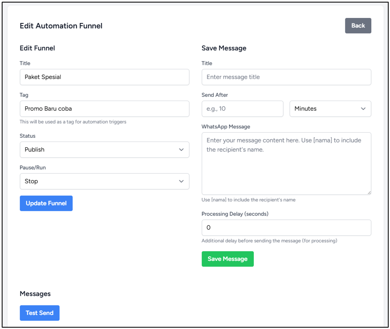Image resolution: width=390 pixels, height=329 pixels.
Task: Click the Processing Delay seconds field
Action: 286,228
